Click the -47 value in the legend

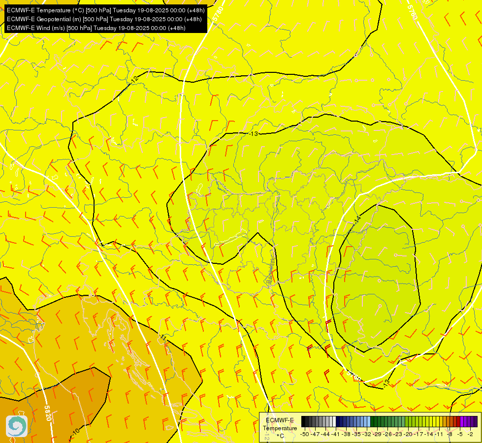(x=315, y=434)
